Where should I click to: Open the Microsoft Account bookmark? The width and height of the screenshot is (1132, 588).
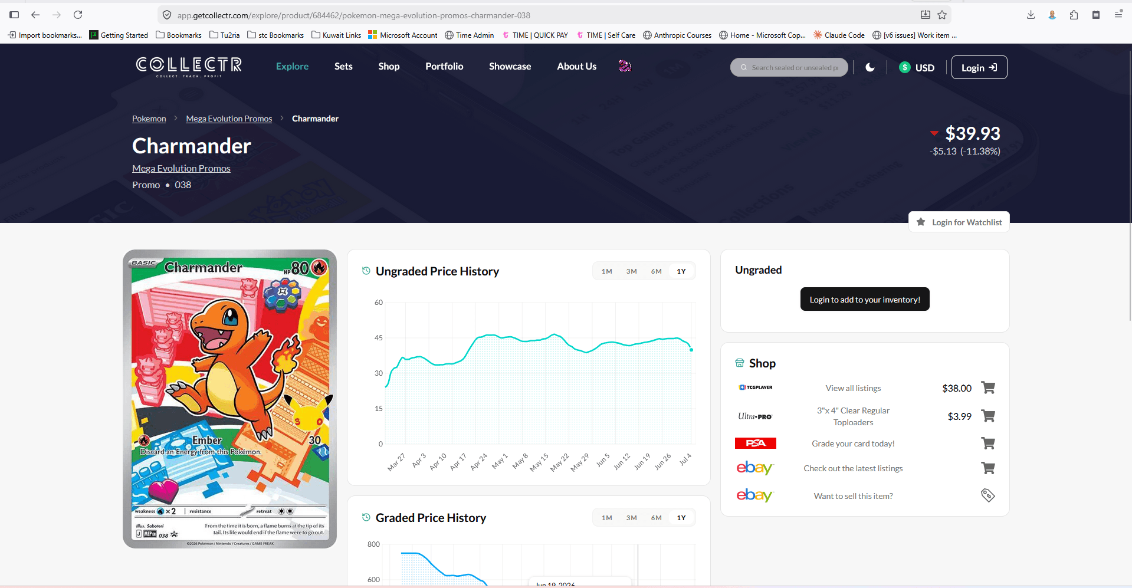pyautogui.click(x=403, y=35)
